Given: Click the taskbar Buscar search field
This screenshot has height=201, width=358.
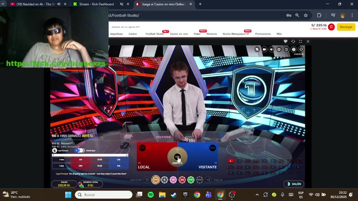Looking at the screenshot, I should (x=104, y=195).
